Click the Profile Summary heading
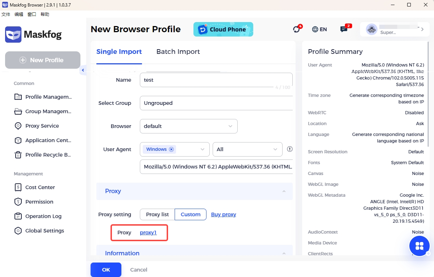 335,52
